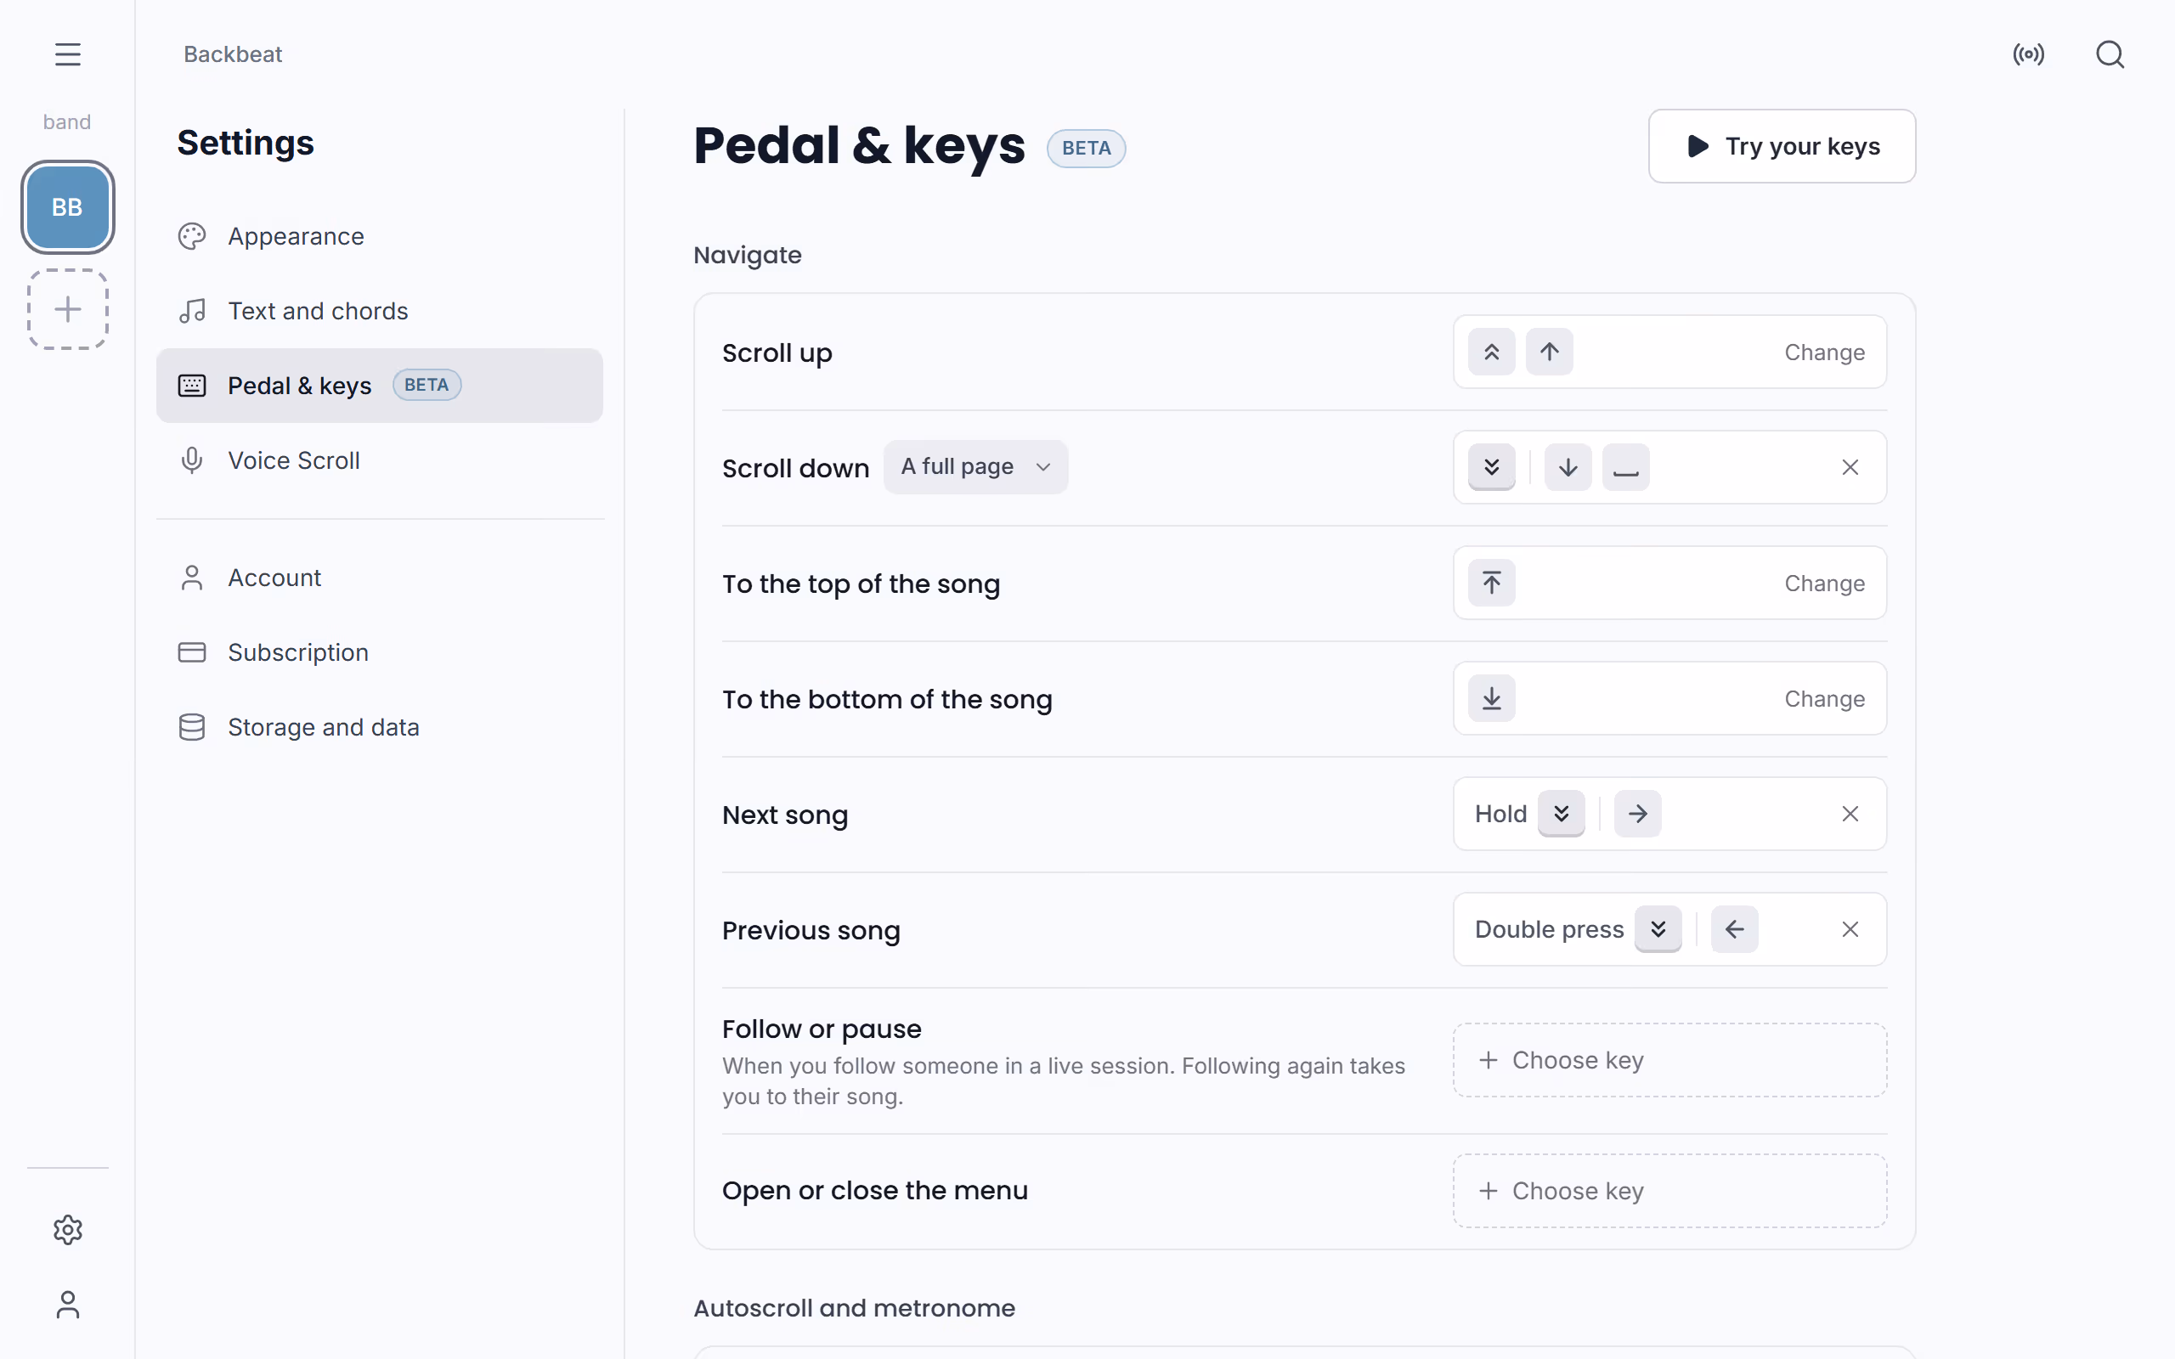
Task: Open Voice Scroll settings
Action: [379, 460]
